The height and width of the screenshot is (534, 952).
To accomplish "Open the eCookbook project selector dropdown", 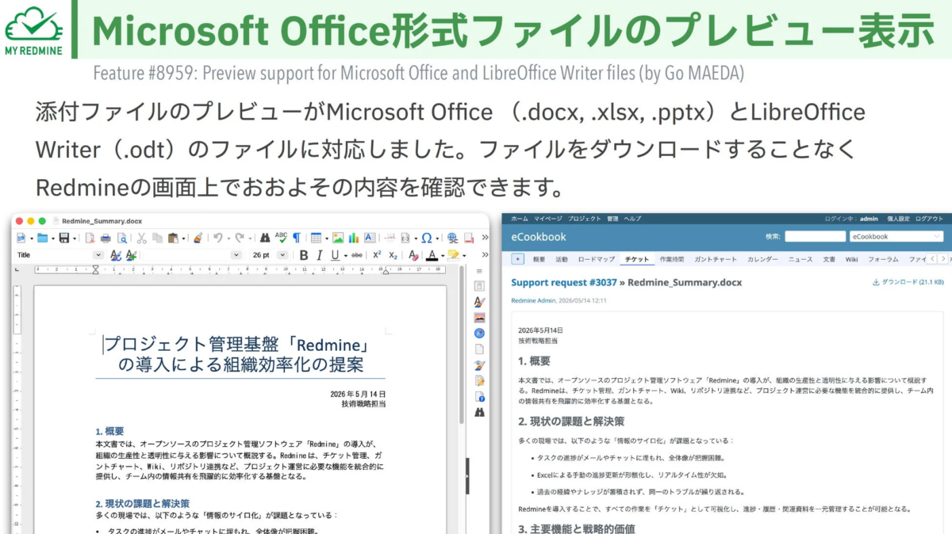I will point(896,236).
